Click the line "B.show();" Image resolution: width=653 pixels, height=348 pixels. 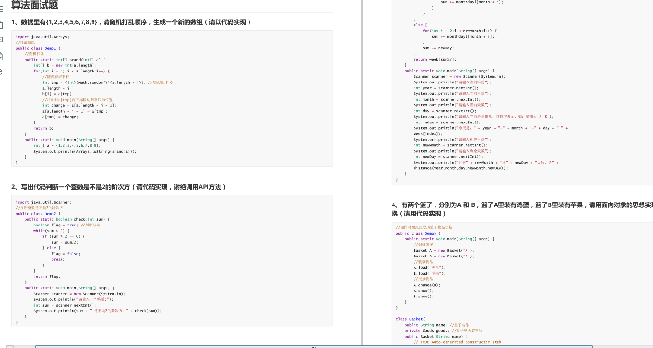point(424,296)
